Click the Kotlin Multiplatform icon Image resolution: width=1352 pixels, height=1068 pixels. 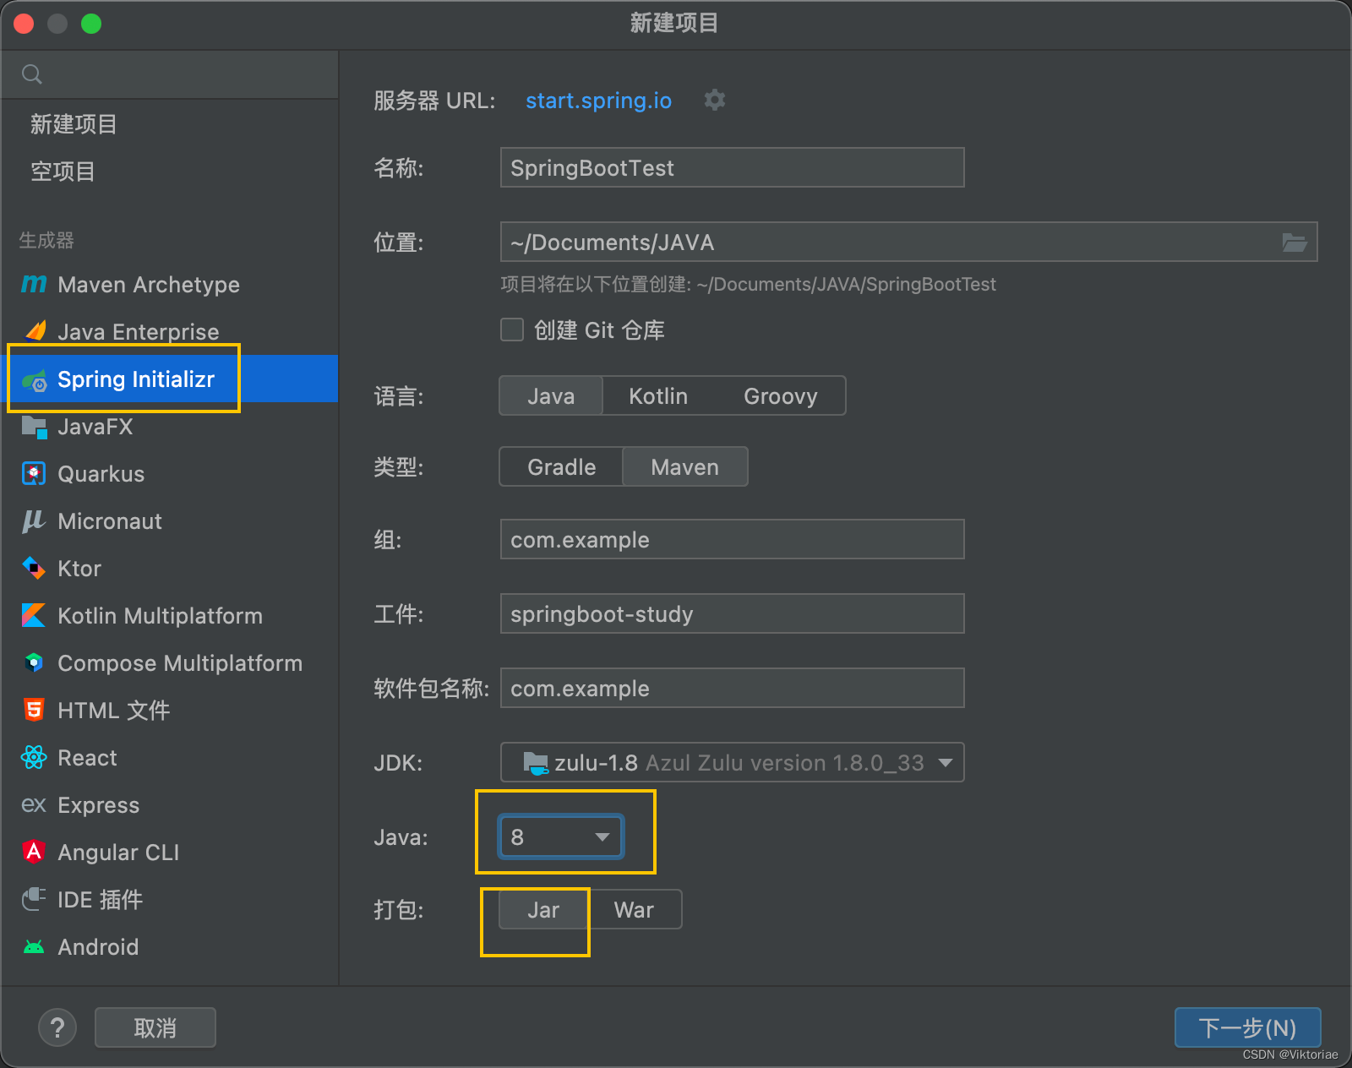tap(34, 615)
